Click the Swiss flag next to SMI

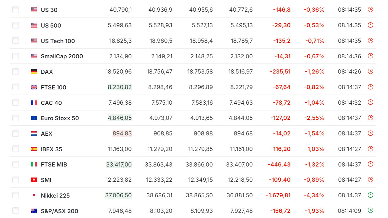[34, 180]
